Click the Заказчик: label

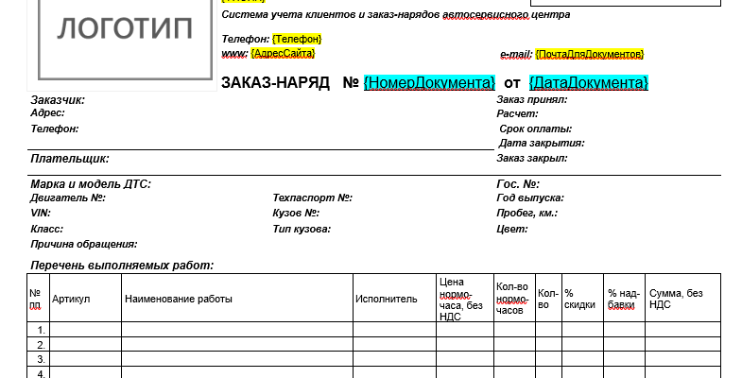[x=58, y=100]
